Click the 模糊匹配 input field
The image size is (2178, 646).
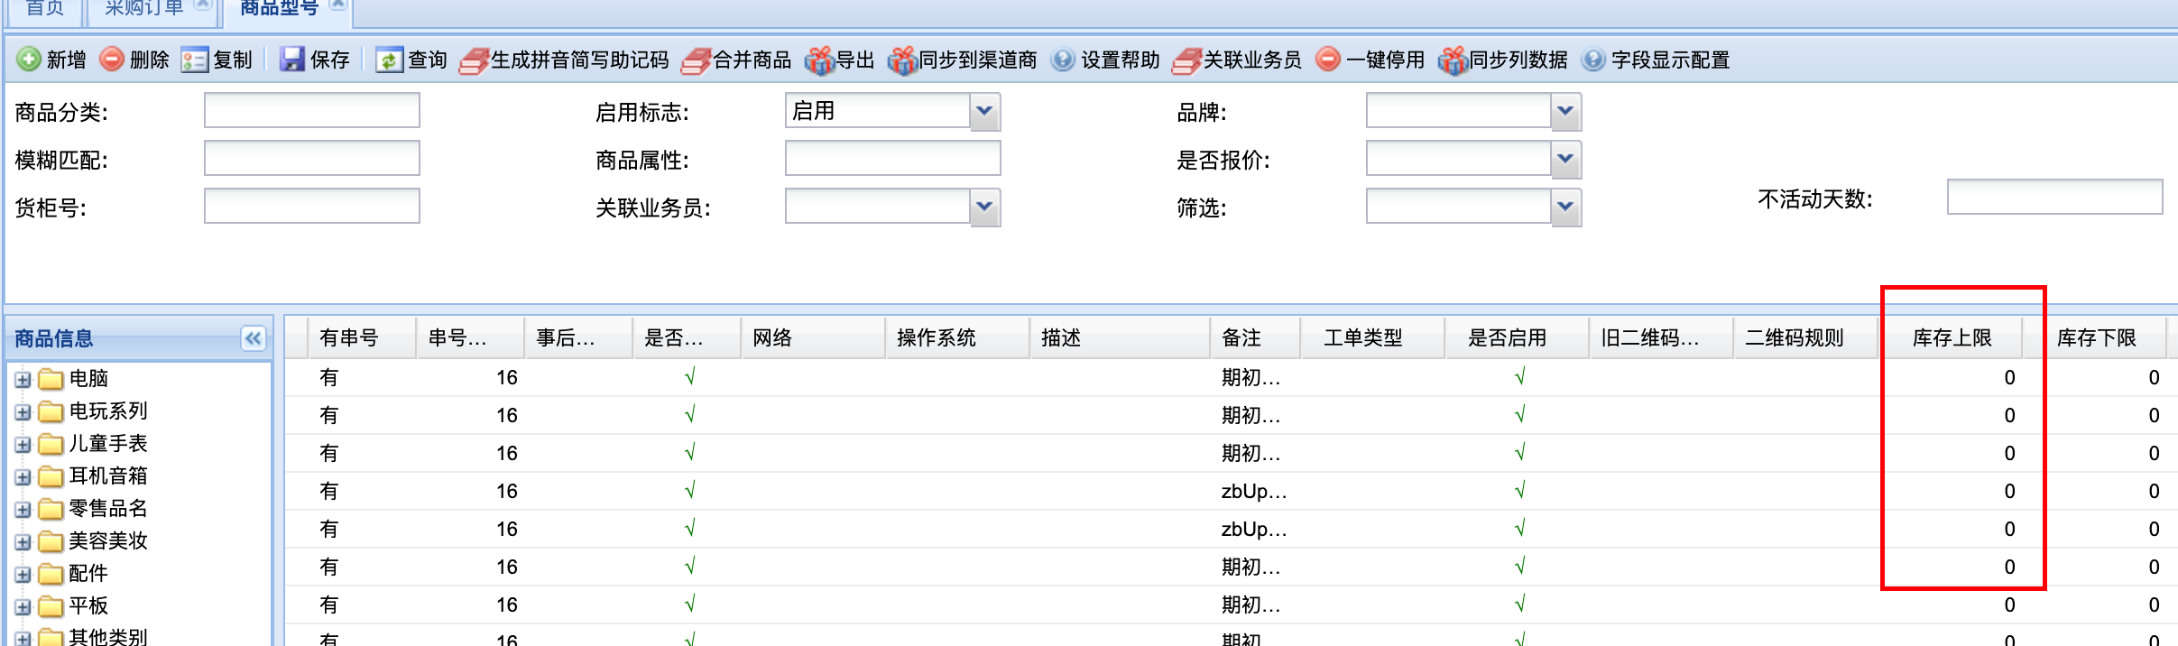312,159
